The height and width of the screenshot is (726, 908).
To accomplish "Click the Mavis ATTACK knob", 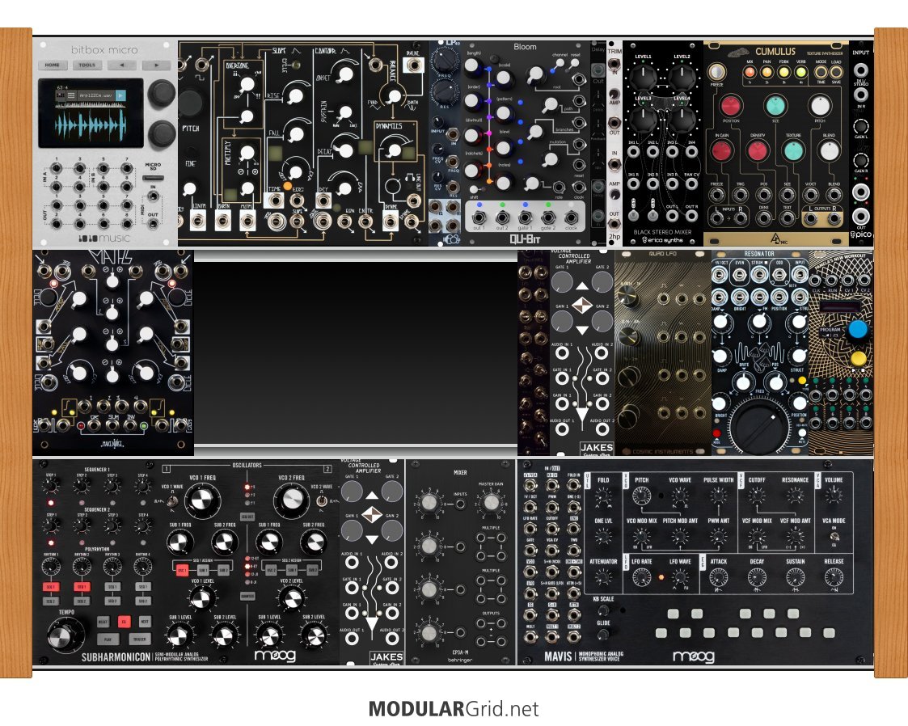I will pyautogui.click(x=718, y=577).
